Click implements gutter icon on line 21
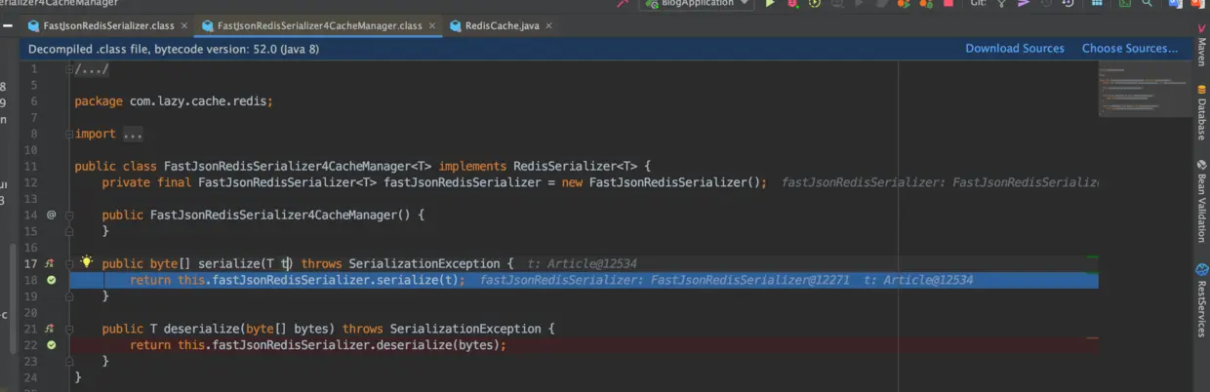The height and width of the screenshot is (392, 1210). [x=50, y=329]
